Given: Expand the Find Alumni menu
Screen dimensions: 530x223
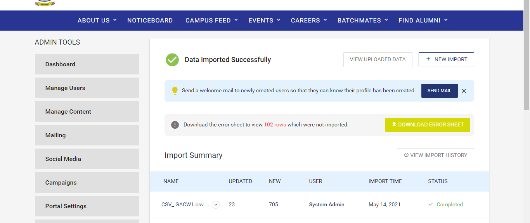Looking at the screenshot, I should (423, 20).
